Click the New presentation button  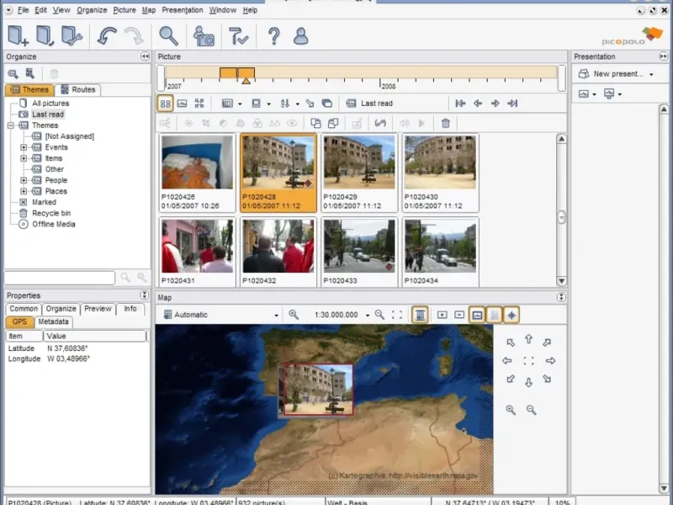coord(617,74)
